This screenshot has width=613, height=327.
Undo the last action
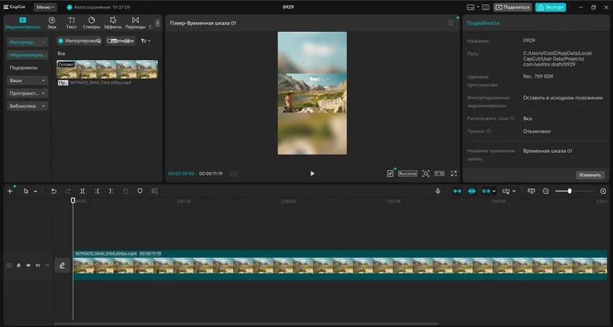[53, 191]
